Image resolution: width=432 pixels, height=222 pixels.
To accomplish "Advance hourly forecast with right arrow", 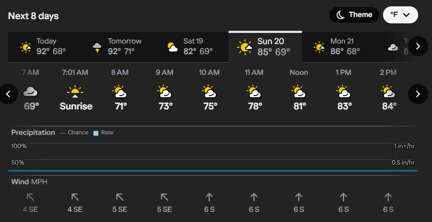I will click(x=418, y=94).
